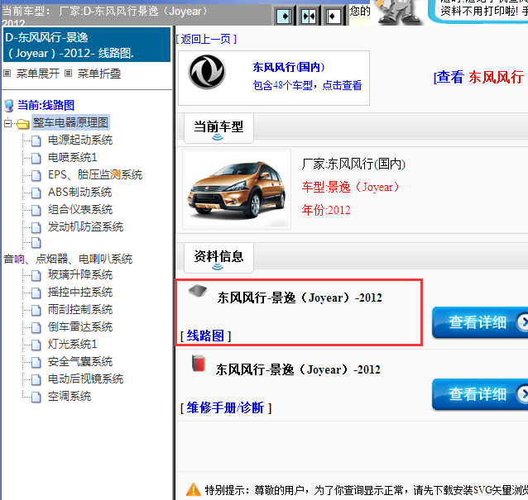Open 发动机防盗系统 in the tree
528x500 pixels.
tap(85, 226)
